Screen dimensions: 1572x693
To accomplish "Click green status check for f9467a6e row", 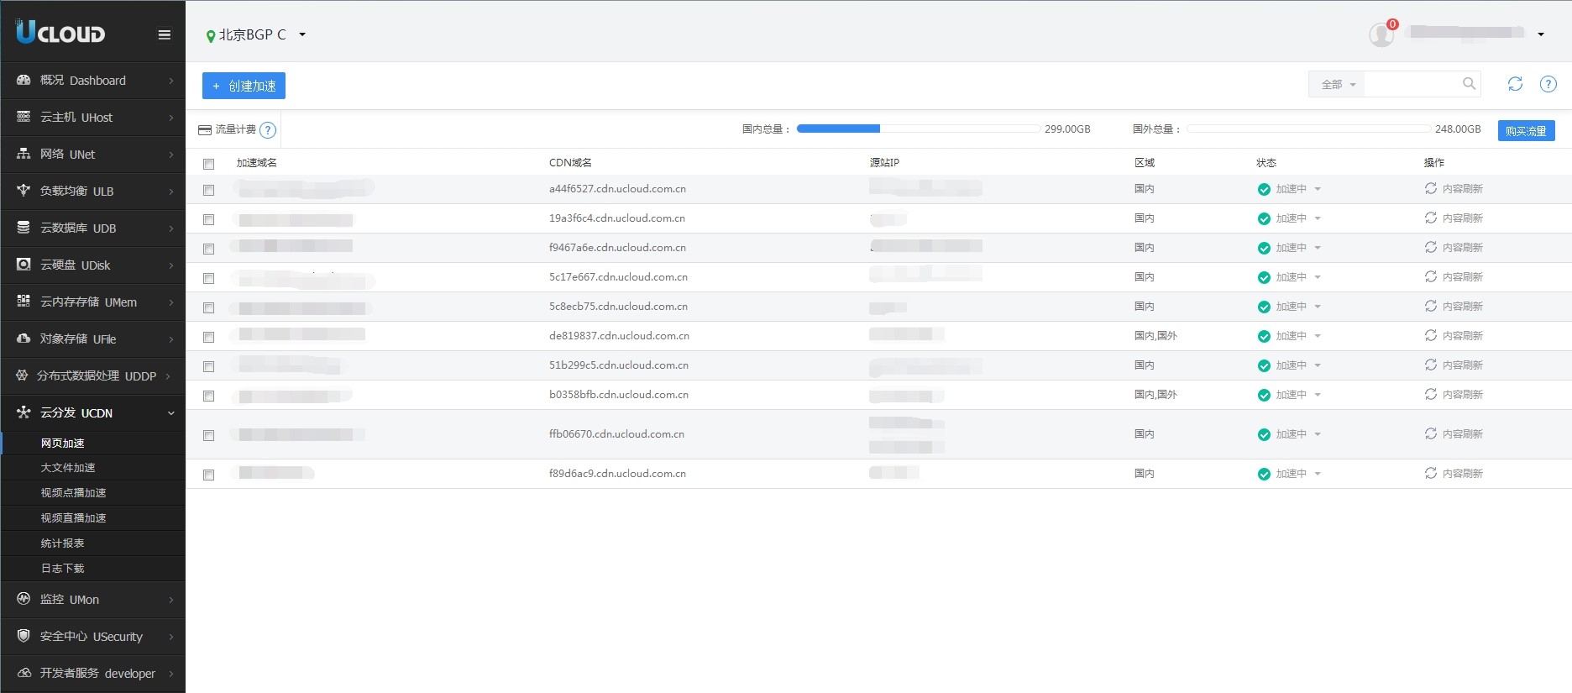I will click(x=1264, y=248).
